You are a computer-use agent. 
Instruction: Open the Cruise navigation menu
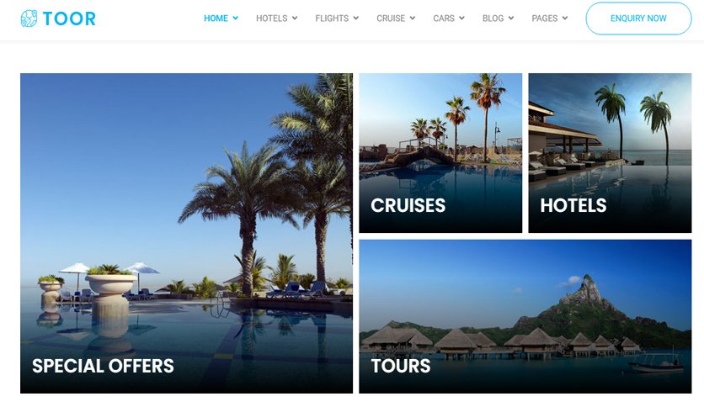(391, 18)
